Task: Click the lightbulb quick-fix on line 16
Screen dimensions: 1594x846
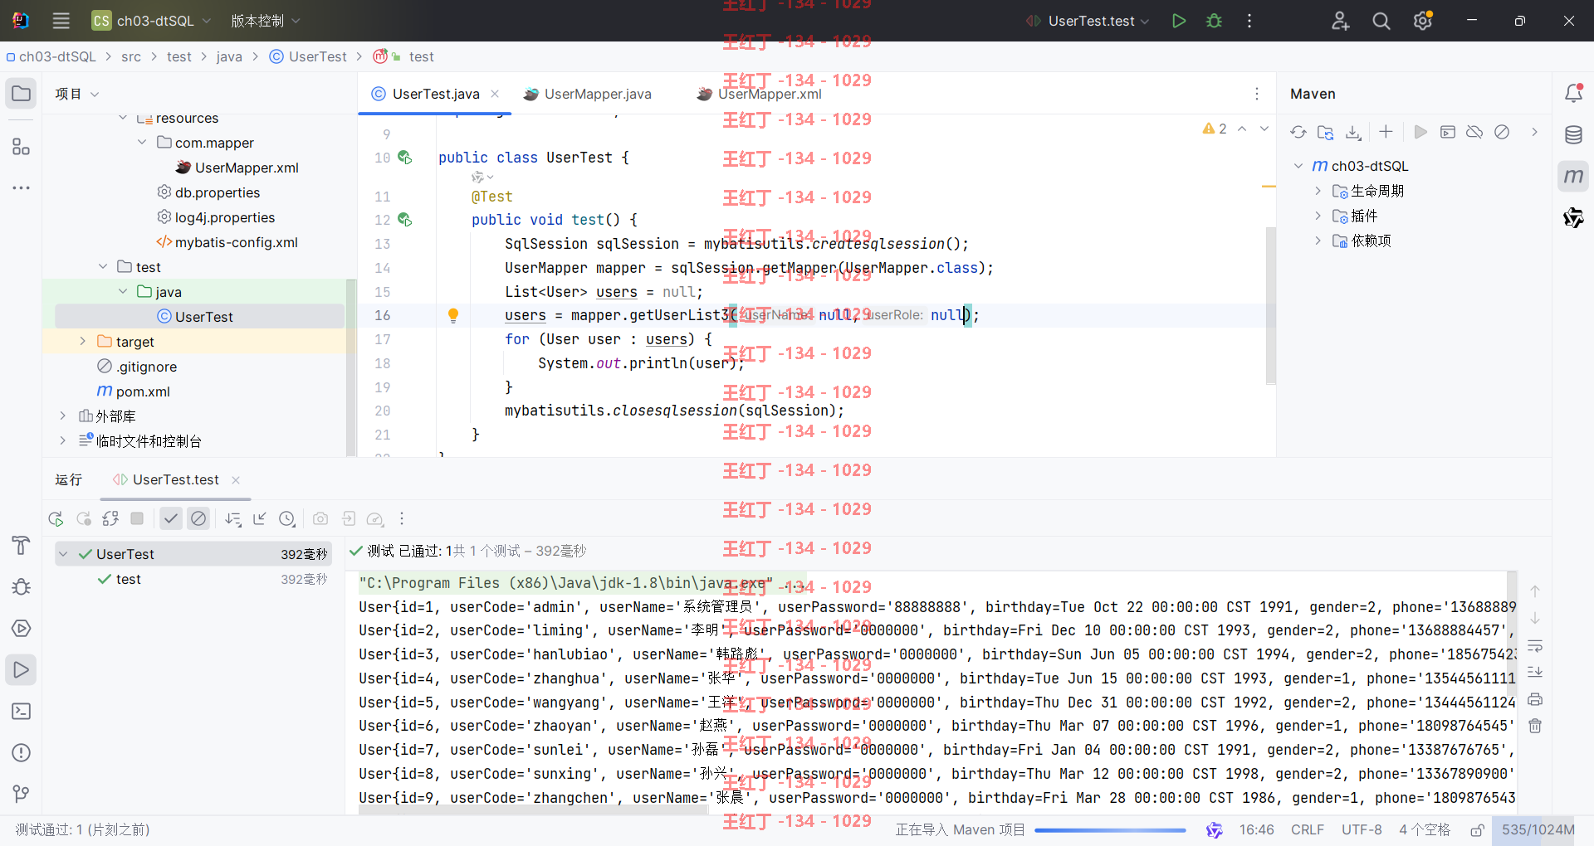Action: tap(453, 315)
